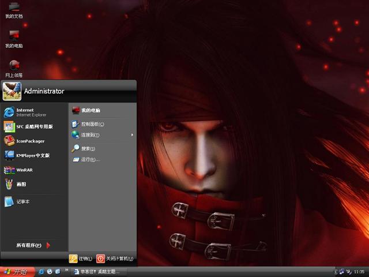Open 画图 (Paint) program
Screen dimensions: 369x277
pyautogui.click(x=20, y=184)
